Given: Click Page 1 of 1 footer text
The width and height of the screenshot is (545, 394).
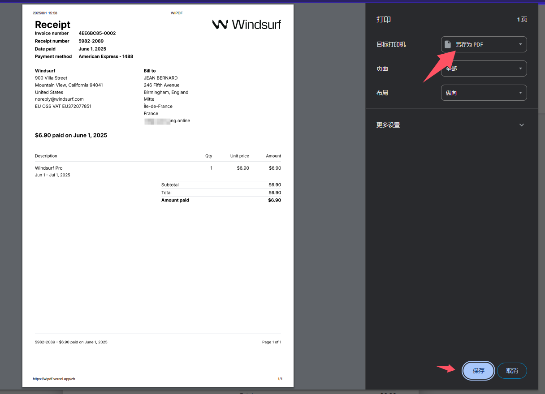Looking at the screenshot, I should tap(272, 342).
